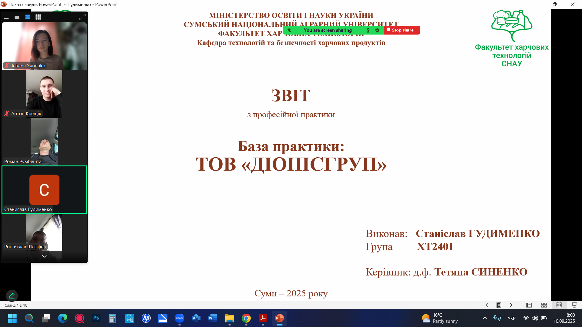Click 'Суми – 2025 року' text on slide
Viewport: 582px width, 327px height.
coord(291,293)
